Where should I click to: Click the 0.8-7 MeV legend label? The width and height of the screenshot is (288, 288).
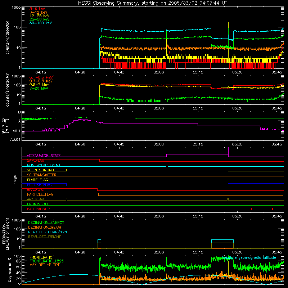pyautogui.click(x=39, y=85)
